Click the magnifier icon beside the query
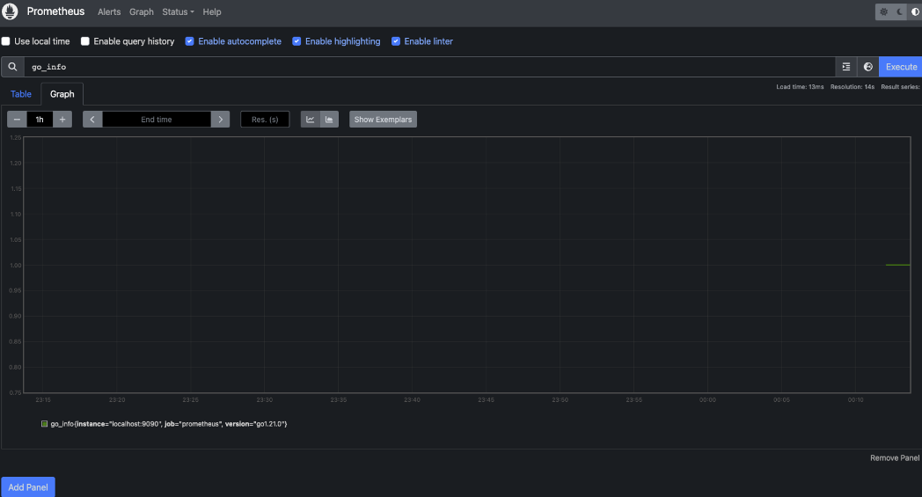922x497 pixels. (12, 67)
